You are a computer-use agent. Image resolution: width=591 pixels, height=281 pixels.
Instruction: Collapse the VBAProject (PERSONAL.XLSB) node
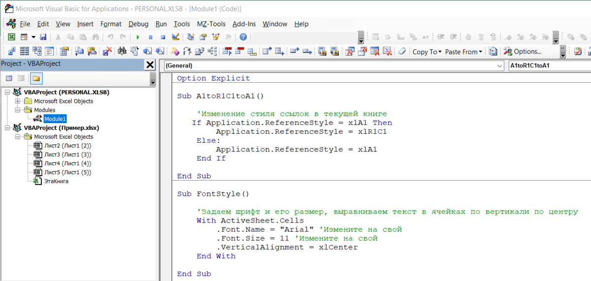(x=7, y=92)
